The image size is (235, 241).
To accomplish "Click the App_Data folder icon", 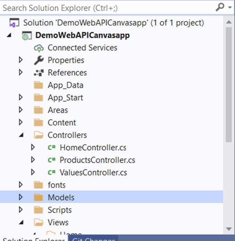I will (x=38, y=85).
